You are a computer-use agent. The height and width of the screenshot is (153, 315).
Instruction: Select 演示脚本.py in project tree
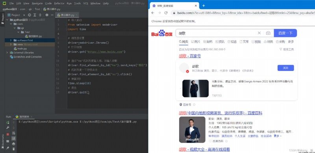(33, 36)
